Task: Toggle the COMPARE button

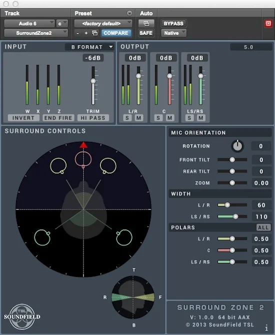Action: point(116,33)
